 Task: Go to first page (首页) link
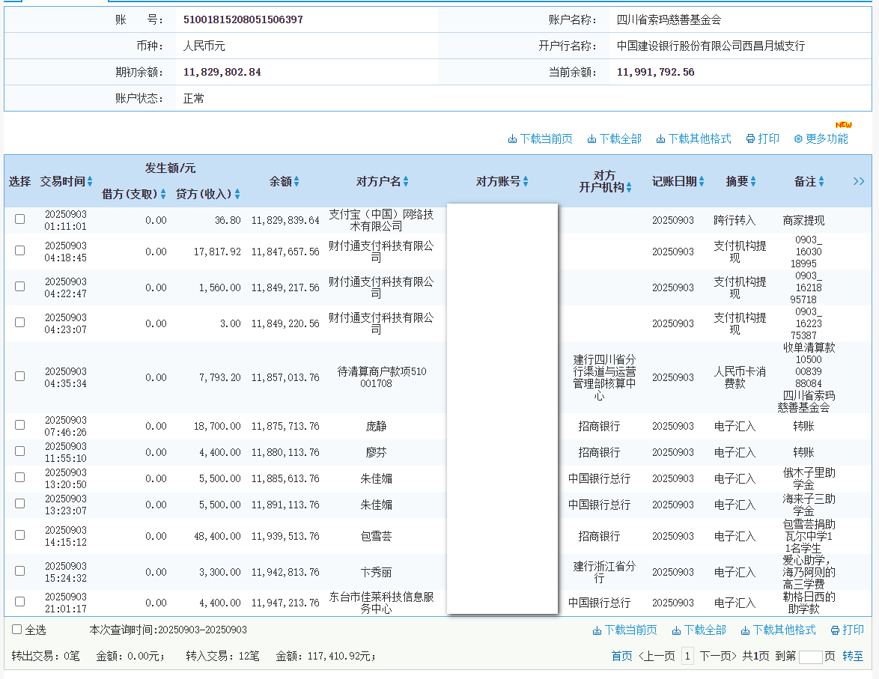tap(621, 656)
